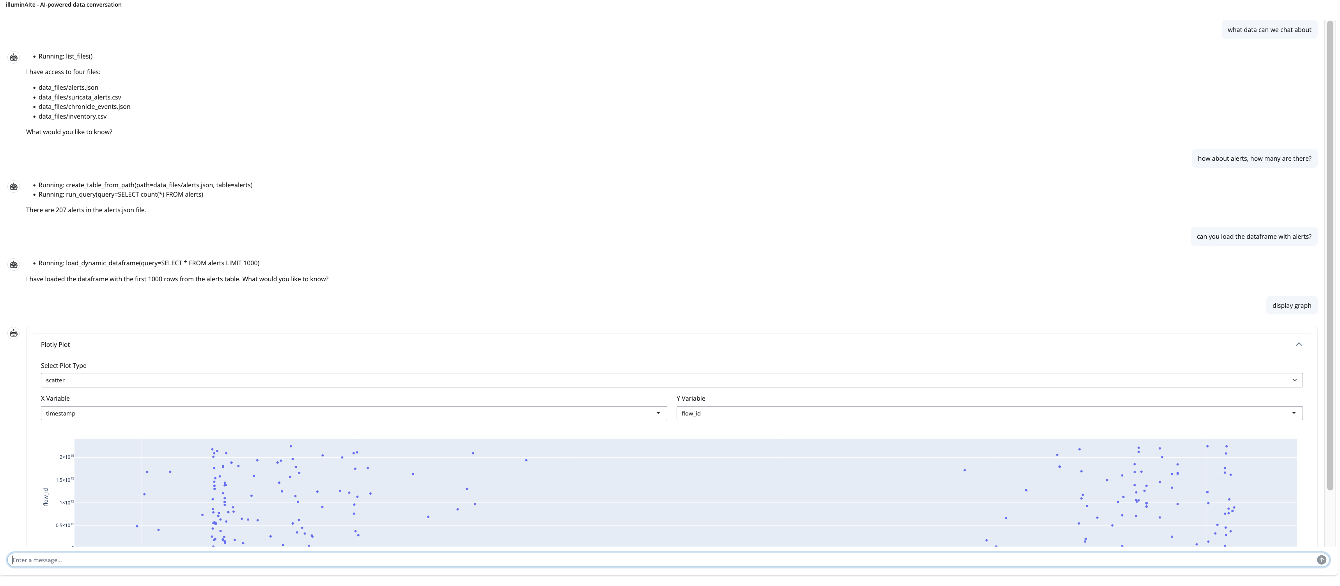Open the Select Plot Type scatter dropdown
This screenshot has height=586, width=1340.
(x=671, y=380)
